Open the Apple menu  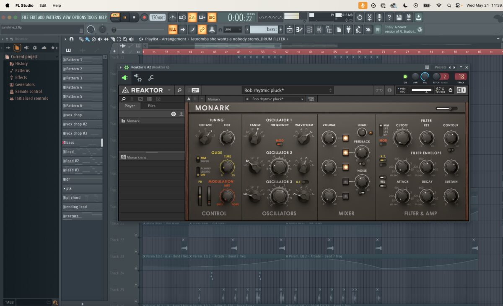[x=7, y=5]
